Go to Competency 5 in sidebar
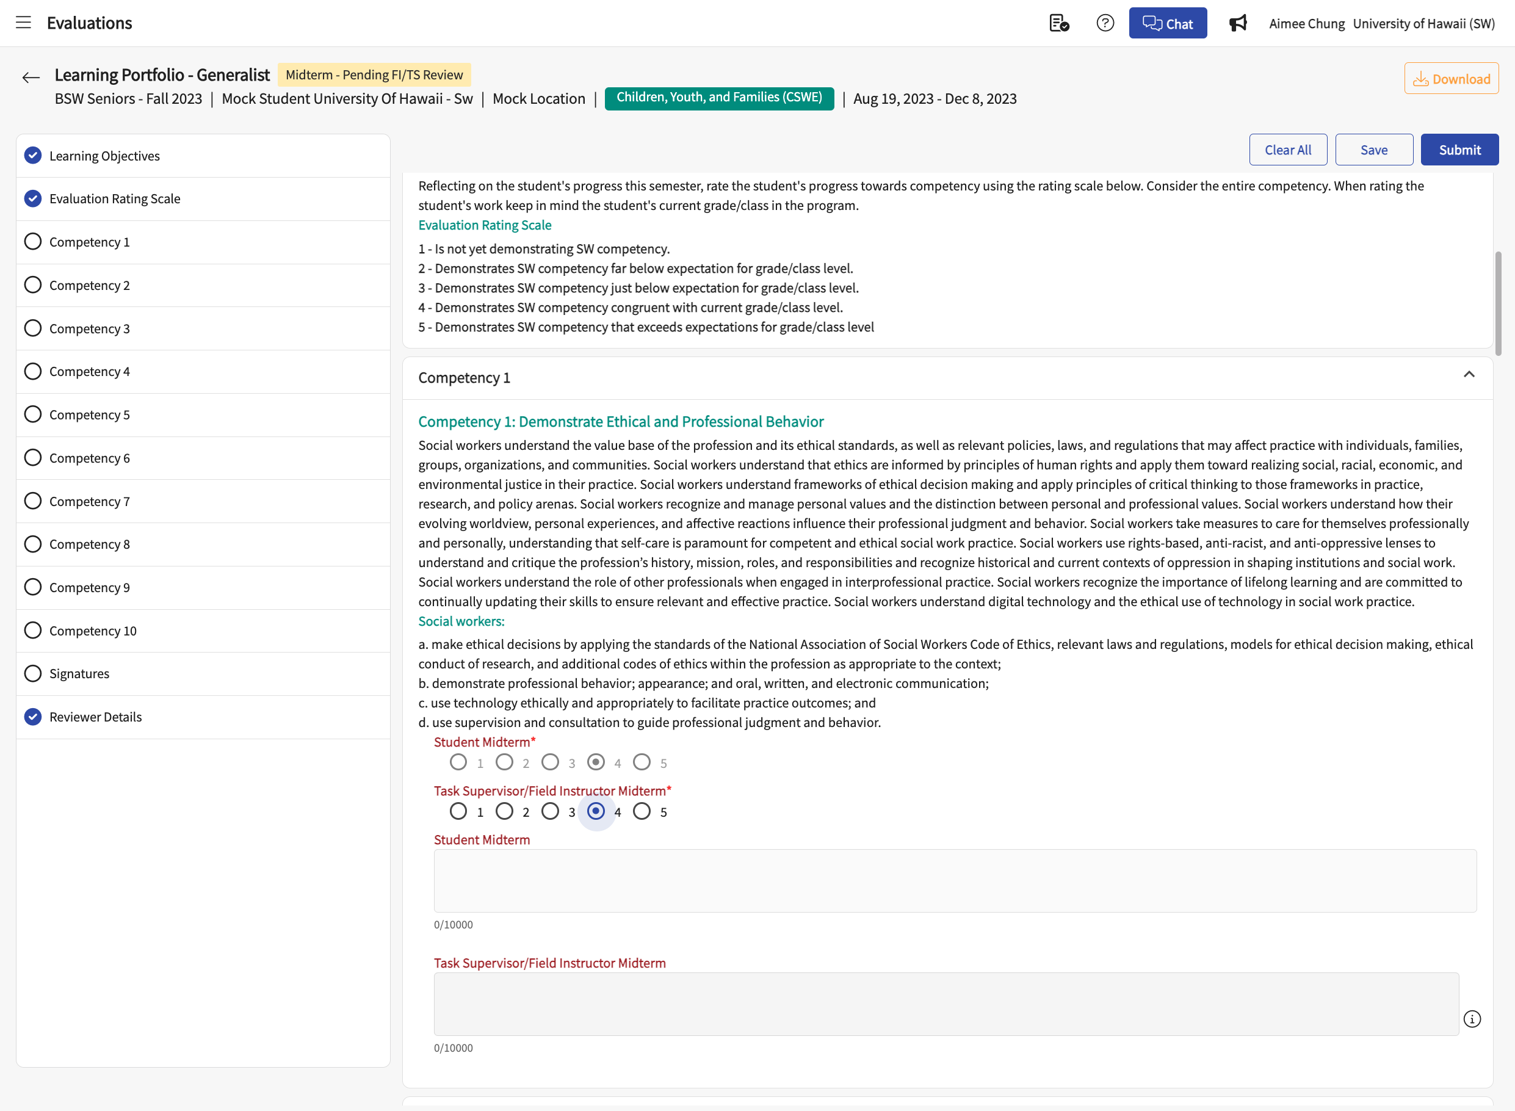 [x=203, y=414]
